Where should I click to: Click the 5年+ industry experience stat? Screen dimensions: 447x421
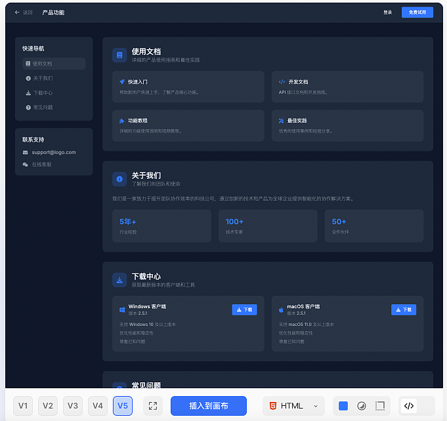(x=161, y=226)
